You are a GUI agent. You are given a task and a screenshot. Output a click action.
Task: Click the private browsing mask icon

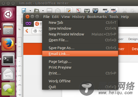pyautogui.click(x=28, y=24)
